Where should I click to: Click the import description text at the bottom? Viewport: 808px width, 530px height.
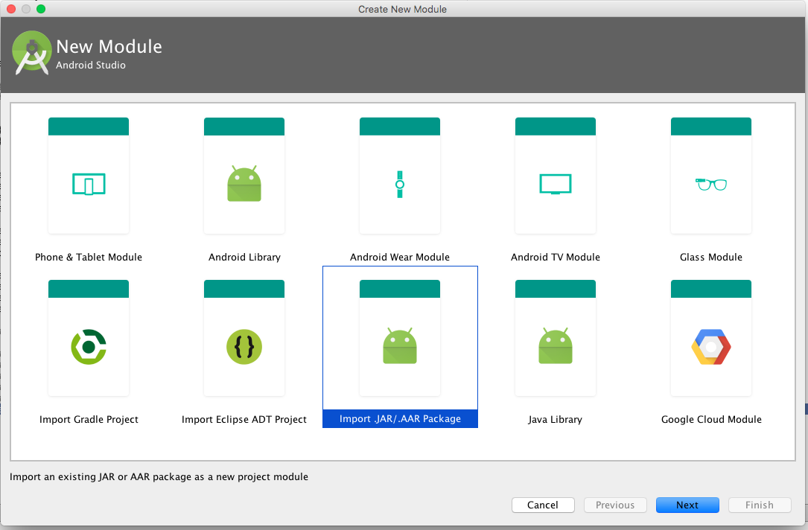point(157,476)
